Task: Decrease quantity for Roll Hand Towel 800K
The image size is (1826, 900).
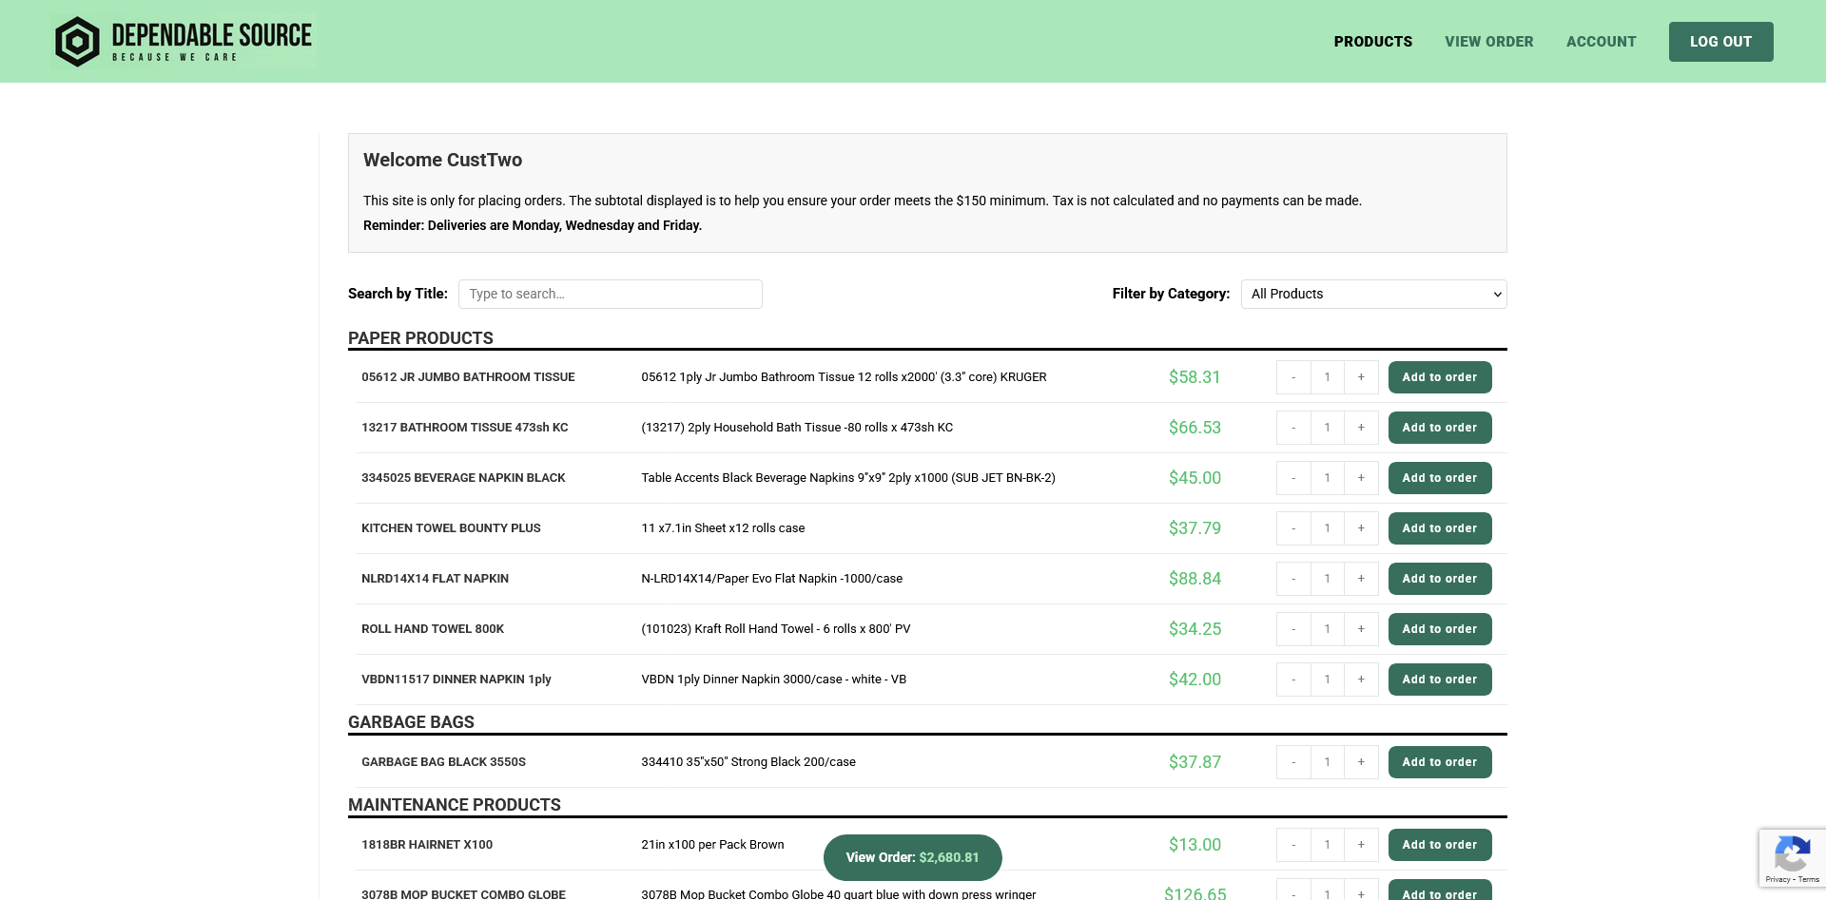Action: click(x=1293, y=629)
